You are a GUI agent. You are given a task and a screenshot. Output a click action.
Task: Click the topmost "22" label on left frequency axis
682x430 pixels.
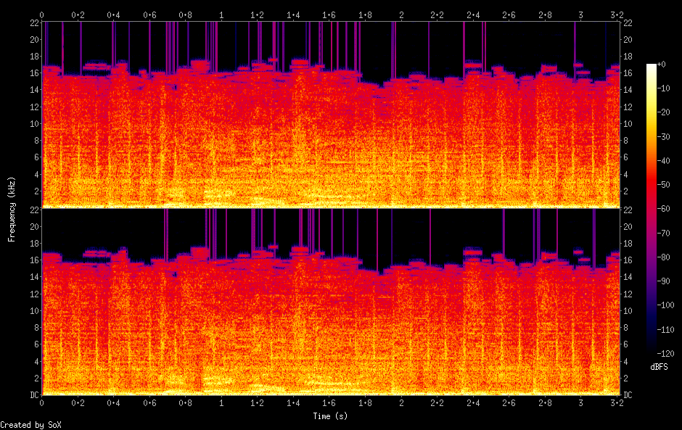click(x=34, y=23)
